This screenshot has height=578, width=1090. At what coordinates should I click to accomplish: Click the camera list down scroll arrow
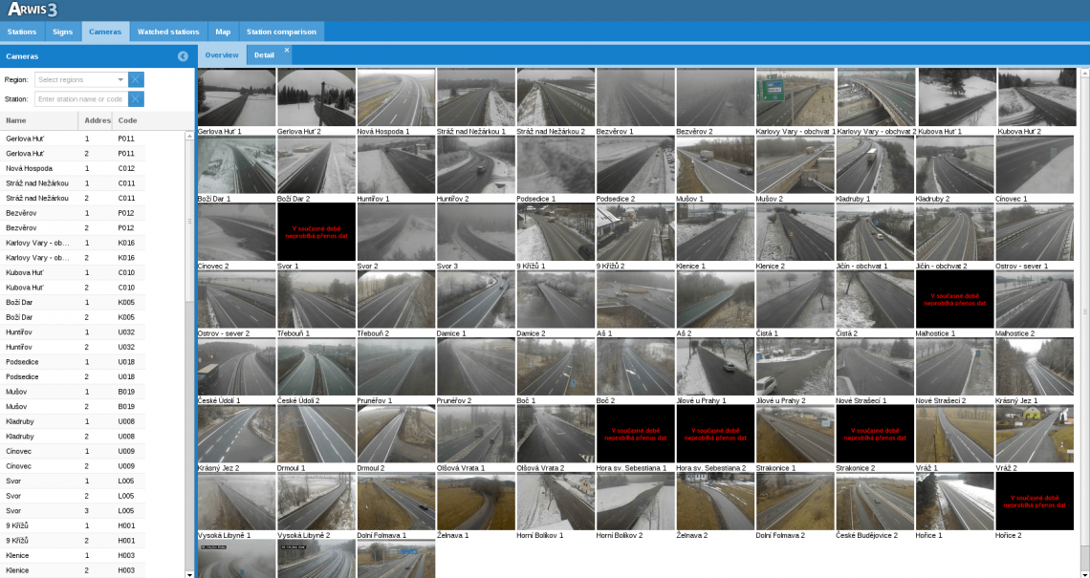pyautogui.click(x=189, y=574)
